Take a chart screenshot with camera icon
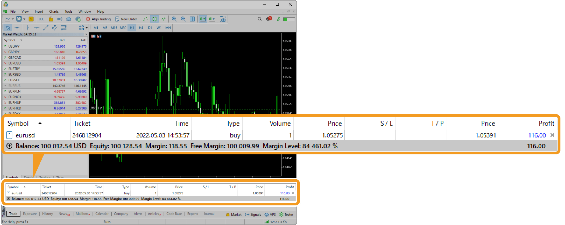 [x=223, y=19]
